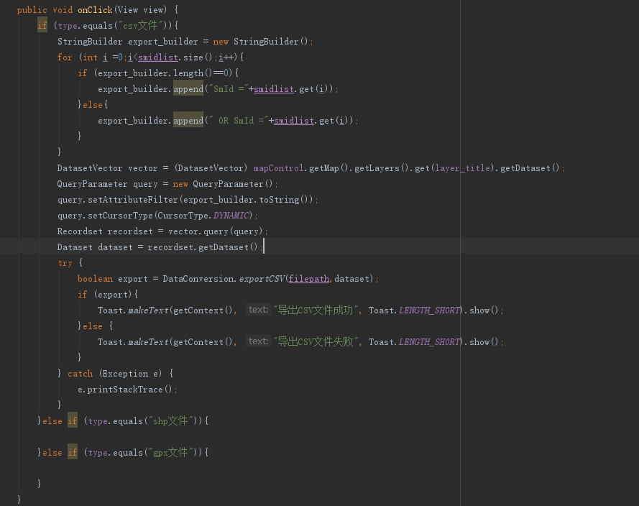Click the CursorType.DYNAMIC constant
639x506 pixels.
point(203,216)
